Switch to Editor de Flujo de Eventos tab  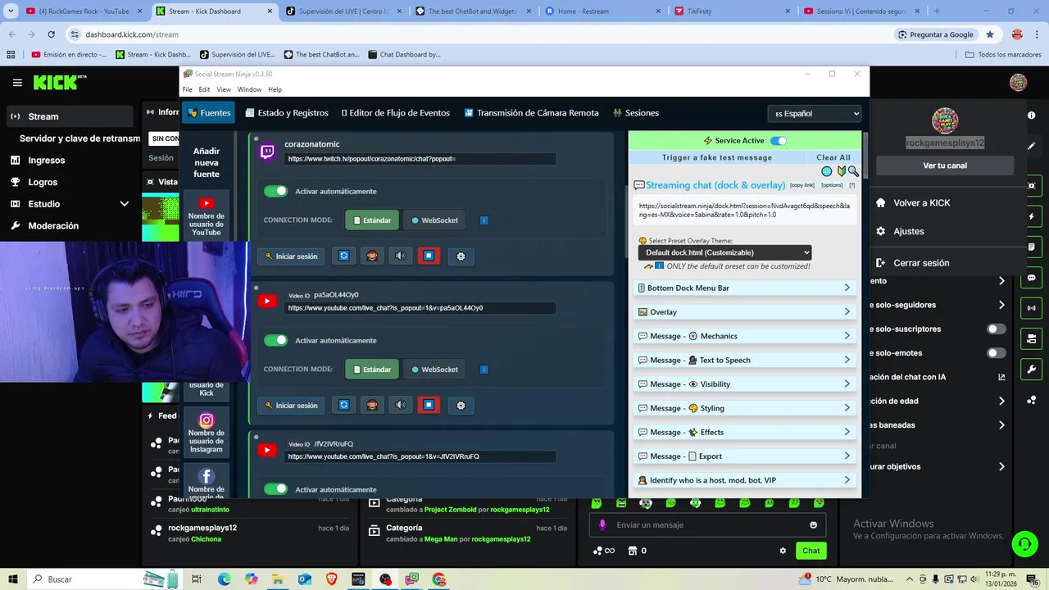pos(395,113)
